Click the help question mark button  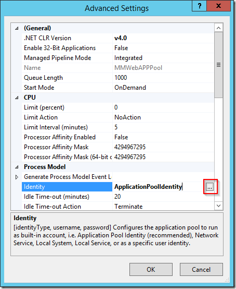point(200,6)
